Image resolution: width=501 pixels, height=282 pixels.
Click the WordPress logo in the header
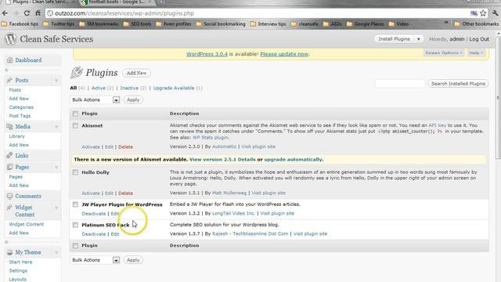pyautogui.click(x=10, y=39)
